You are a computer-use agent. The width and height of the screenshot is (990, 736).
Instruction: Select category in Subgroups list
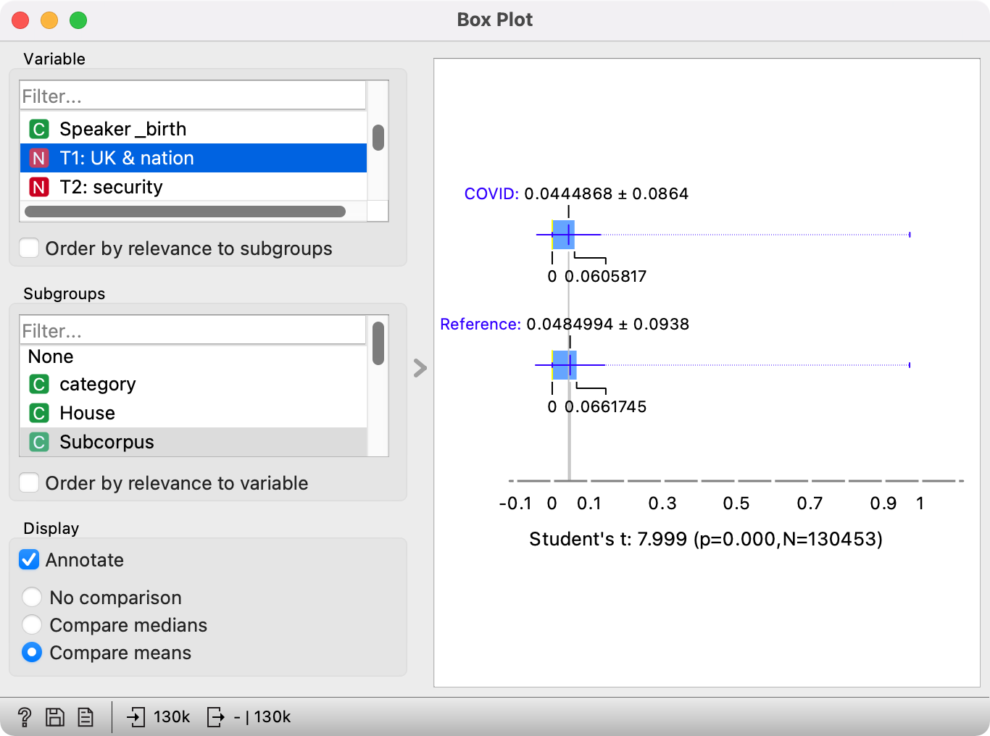(x=97, y=384)
